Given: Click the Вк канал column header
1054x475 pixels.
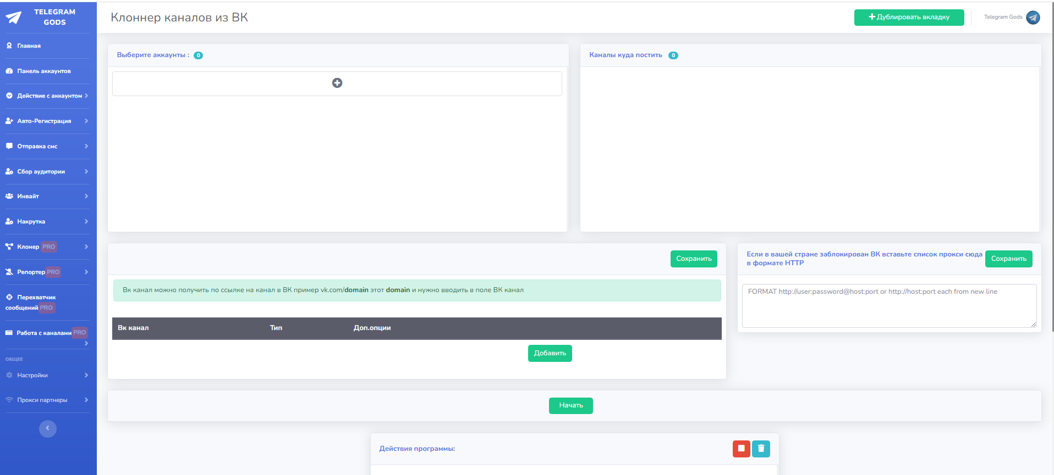Looking at the screenshot, I should point(133,328).
